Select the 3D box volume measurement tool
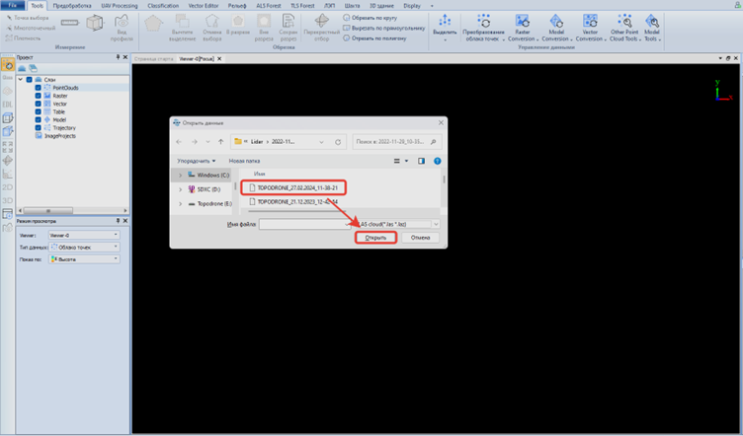 pos(95,23)
